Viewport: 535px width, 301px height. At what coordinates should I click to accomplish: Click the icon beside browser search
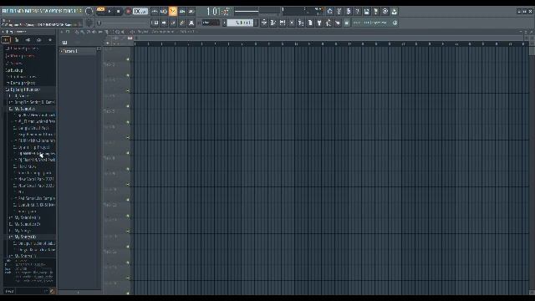pyautogui.click(x=52, y=291)
